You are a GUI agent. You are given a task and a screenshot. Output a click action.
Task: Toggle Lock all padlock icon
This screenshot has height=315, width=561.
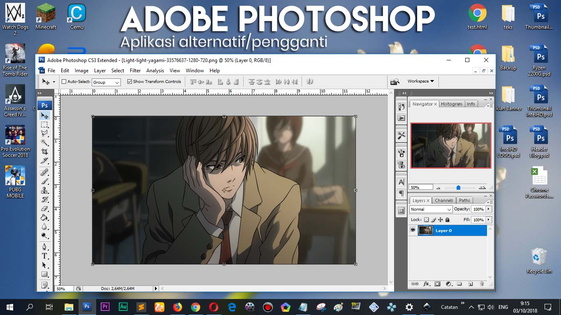coord(447,220)
